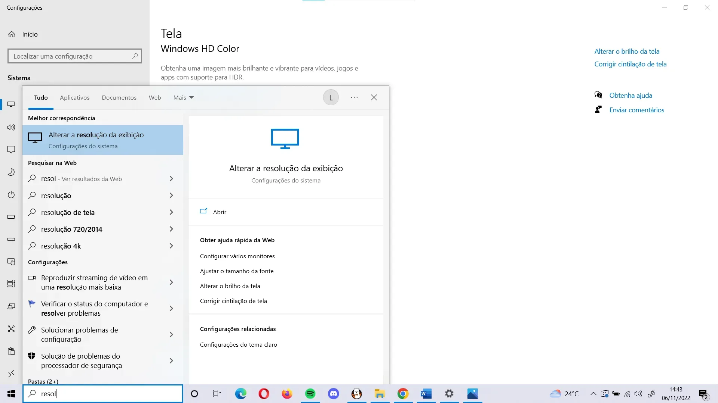Open the Sound sidebar icon in Settings
The image size is (718, 403).
11,127
